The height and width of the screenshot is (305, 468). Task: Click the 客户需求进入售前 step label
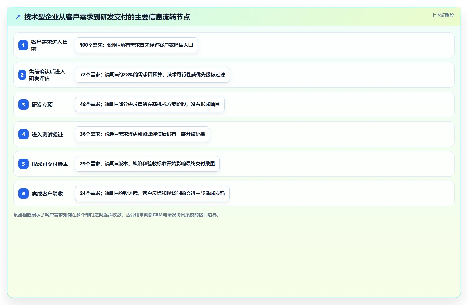pos(49,45)
